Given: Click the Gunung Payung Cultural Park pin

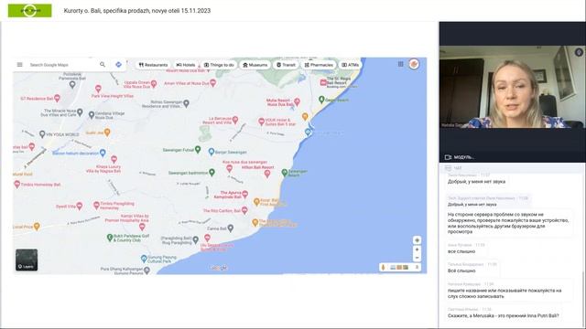Looking at the screenshot, I should [x=144, y=258].
